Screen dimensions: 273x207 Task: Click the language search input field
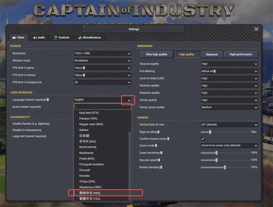tap(102, 106)
